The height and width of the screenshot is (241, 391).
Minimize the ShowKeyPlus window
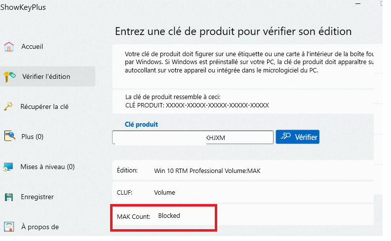(358, 4)
